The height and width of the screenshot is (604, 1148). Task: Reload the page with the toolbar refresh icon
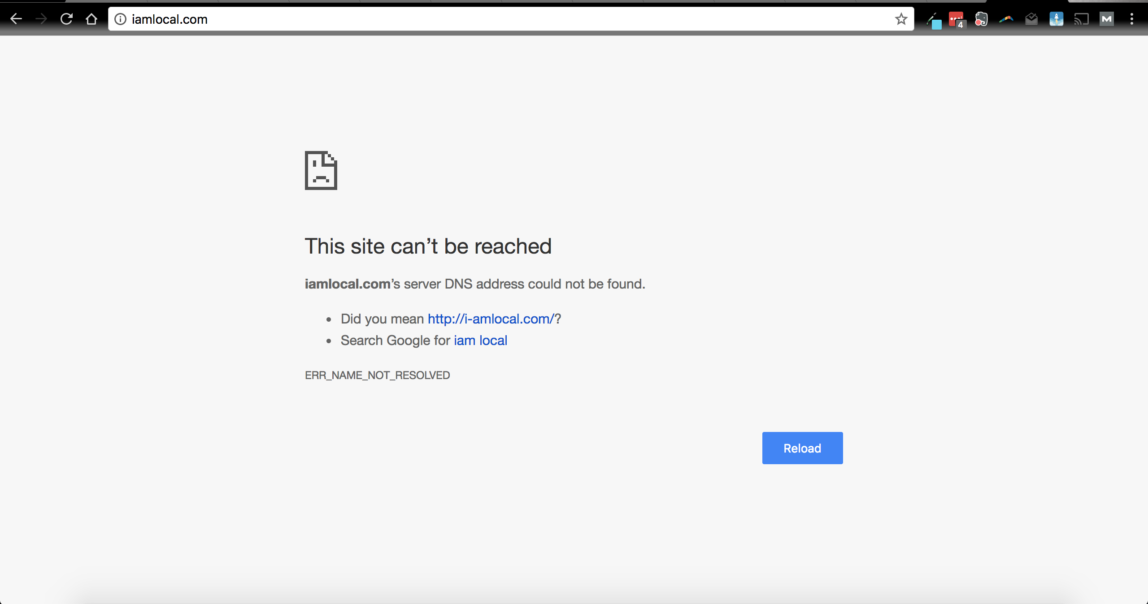66,19
